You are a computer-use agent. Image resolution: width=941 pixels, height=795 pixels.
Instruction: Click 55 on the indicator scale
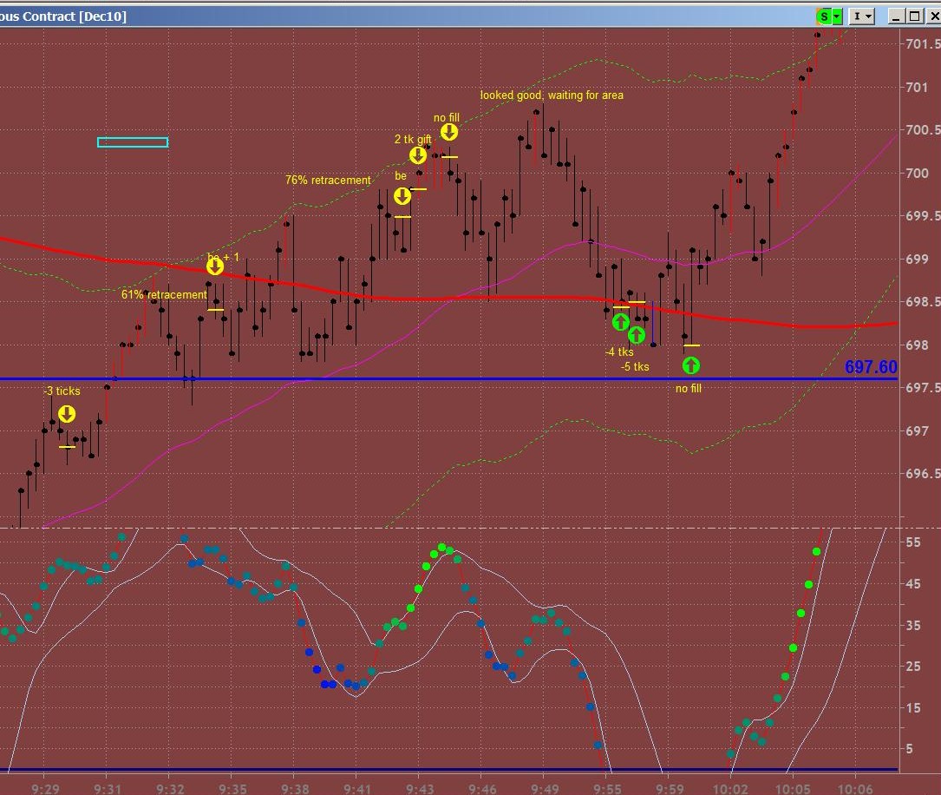point(913,542)
